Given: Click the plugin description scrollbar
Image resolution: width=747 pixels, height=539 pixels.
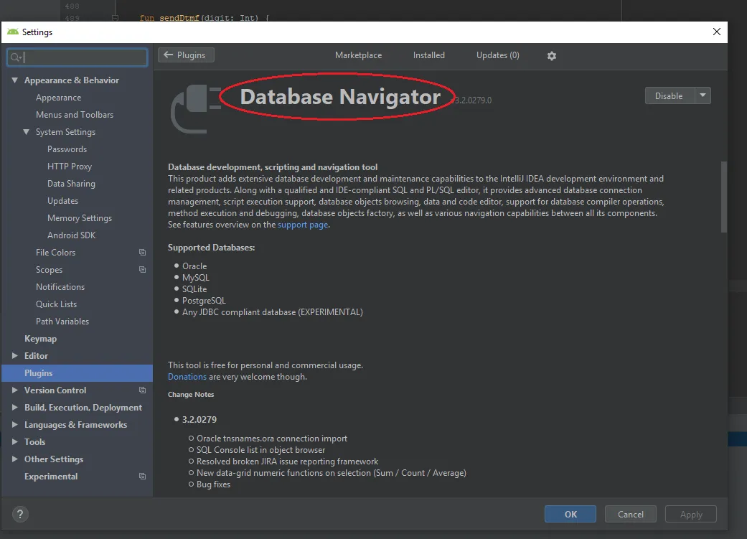Looking at the screenshot, I should tap(723, 197).
